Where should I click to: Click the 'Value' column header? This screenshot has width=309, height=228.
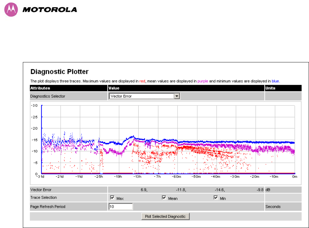point(114,88)
